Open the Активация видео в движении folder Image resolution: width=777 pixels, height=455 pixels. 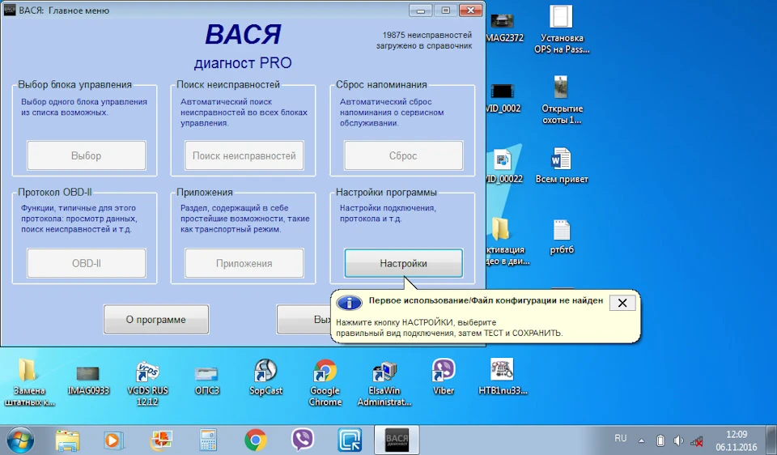click(507, 242)
